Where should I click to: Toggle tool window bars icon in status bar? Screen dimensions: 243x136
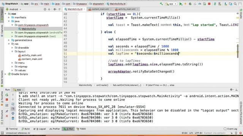click(2, 133)
